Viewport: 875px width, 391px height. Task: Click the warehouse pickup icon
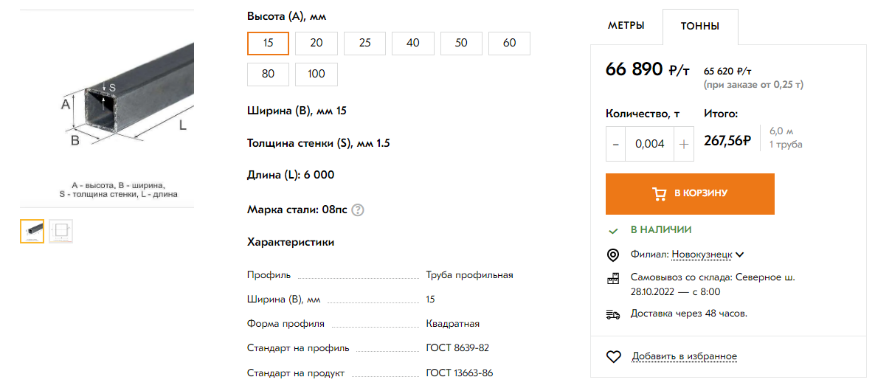click(x=612, y=279)
